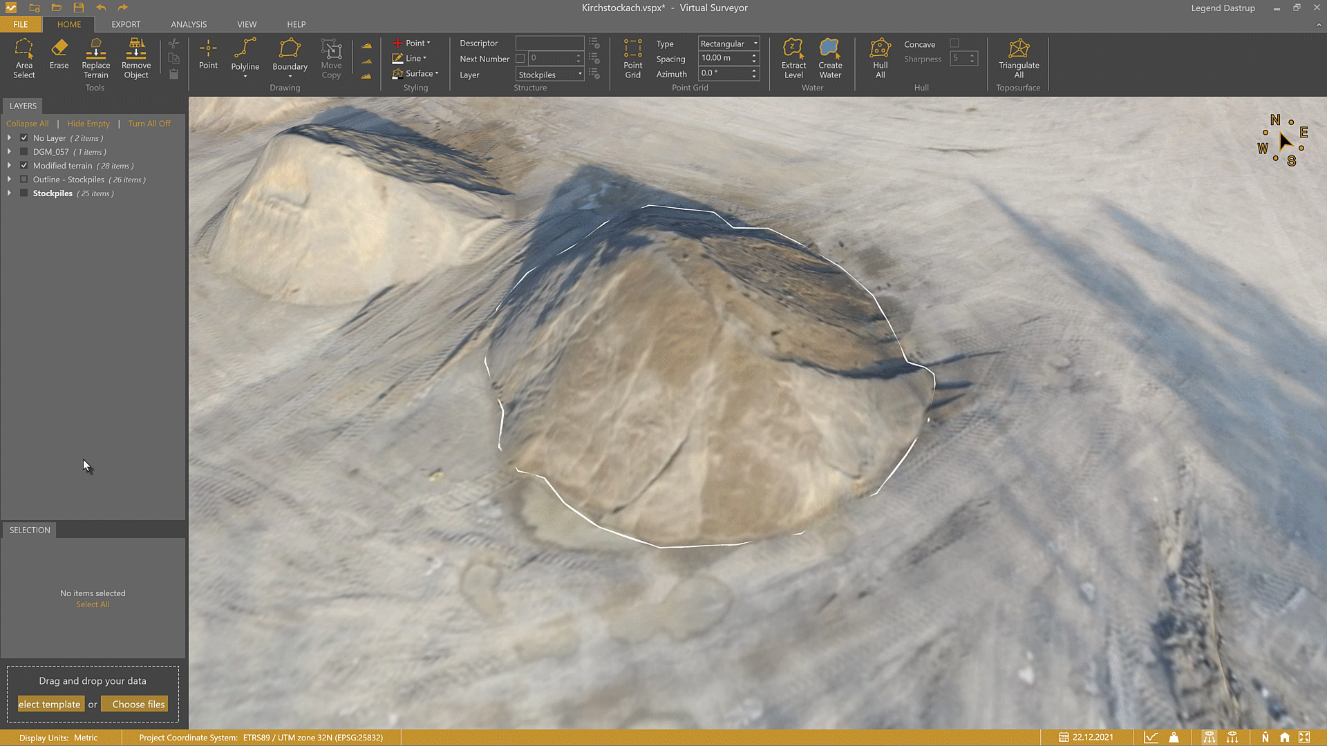
Task: Open the point grid Type dropdown
Action: pyautogui.click(x=755, y=44)
